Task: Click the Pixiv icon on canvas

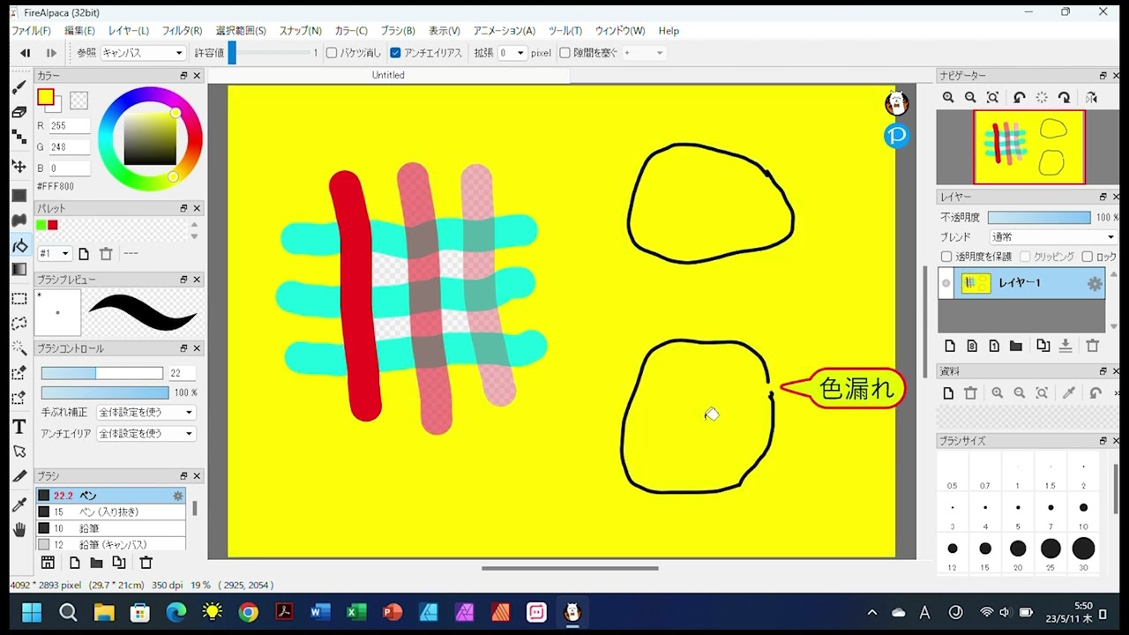Action: 897,136
